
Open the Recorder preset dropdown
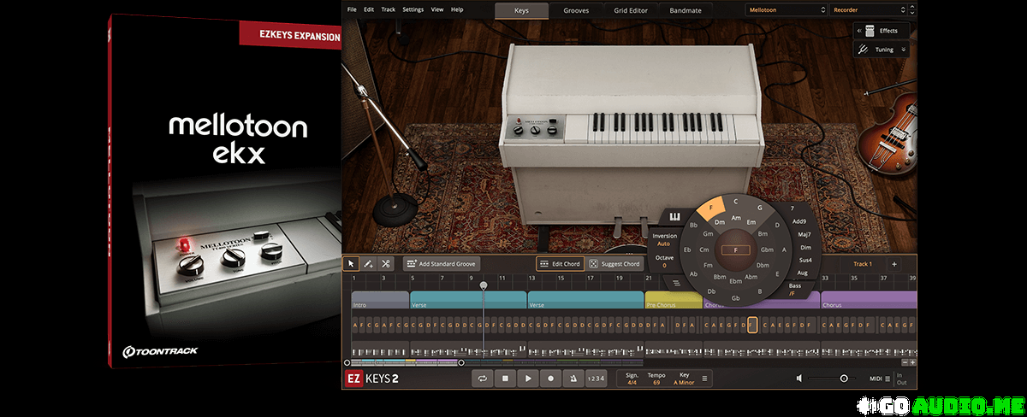click(x=870, y=10)
